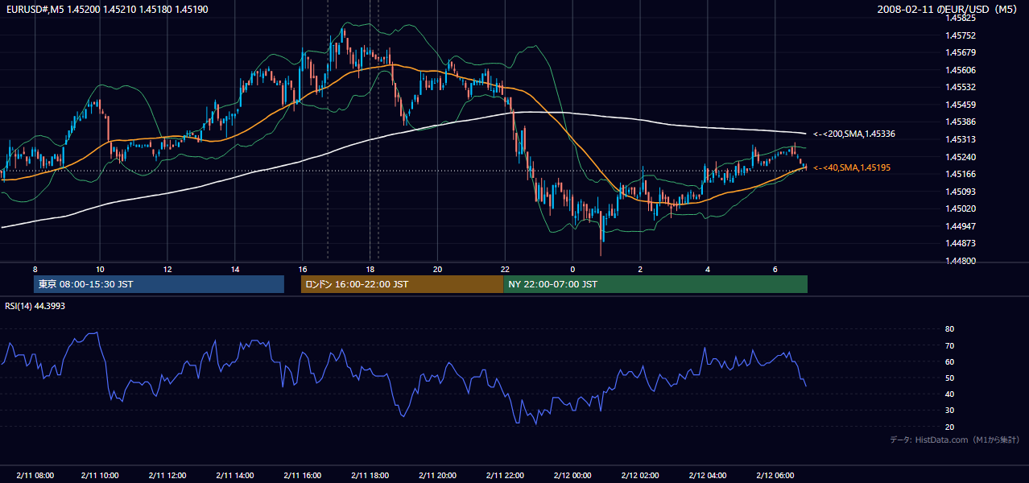This screenshot has width=1029, height=483.
Task: Click the 2/11 10:00 bottom time label
Action: pyautogui.click(x=101, y=476)
